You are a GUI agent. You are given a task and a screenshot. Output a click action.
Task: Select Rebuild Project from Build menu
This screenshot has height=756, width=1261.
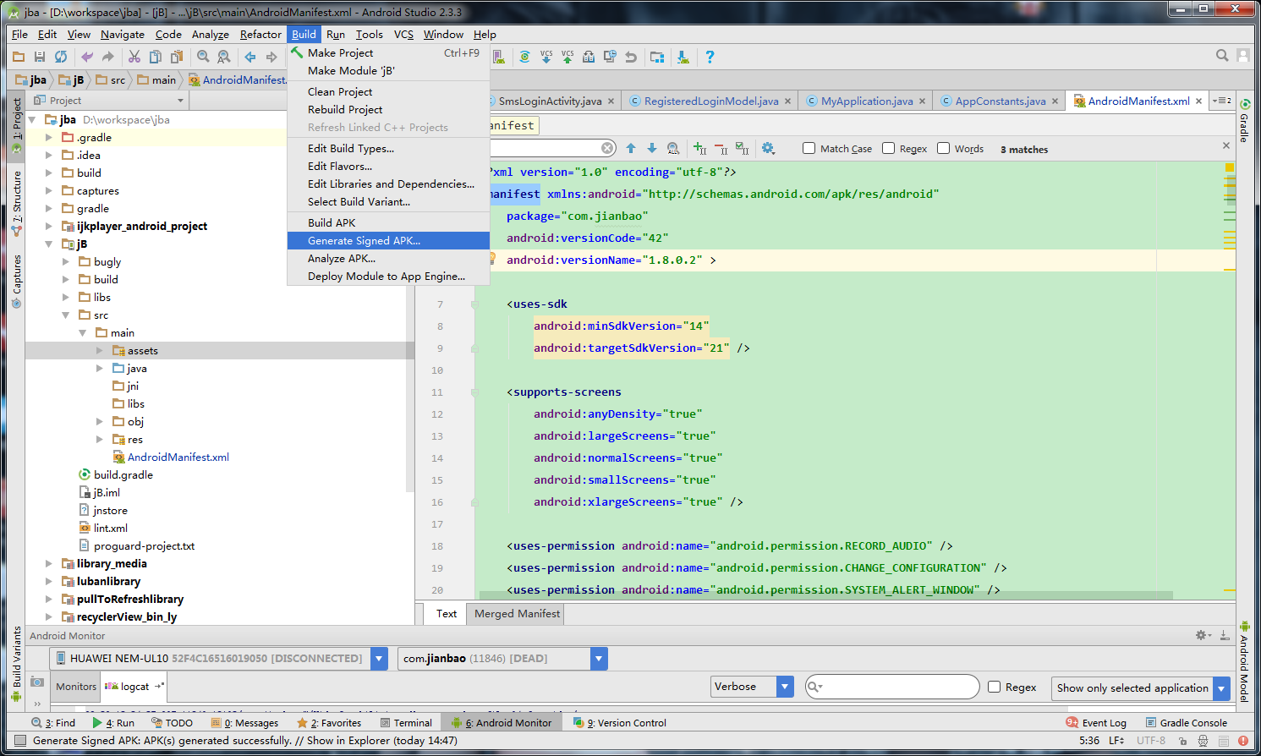click(x=388, y=109)
